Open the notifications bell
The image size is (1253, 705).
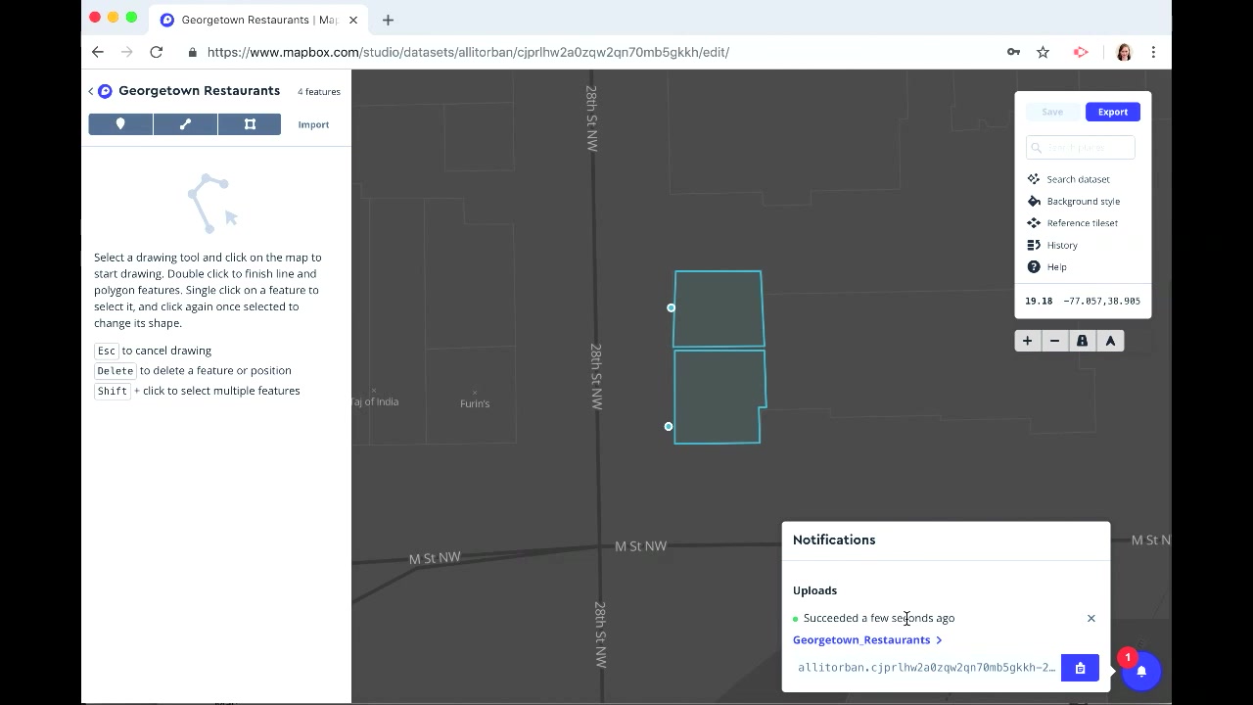(1140, 671)
